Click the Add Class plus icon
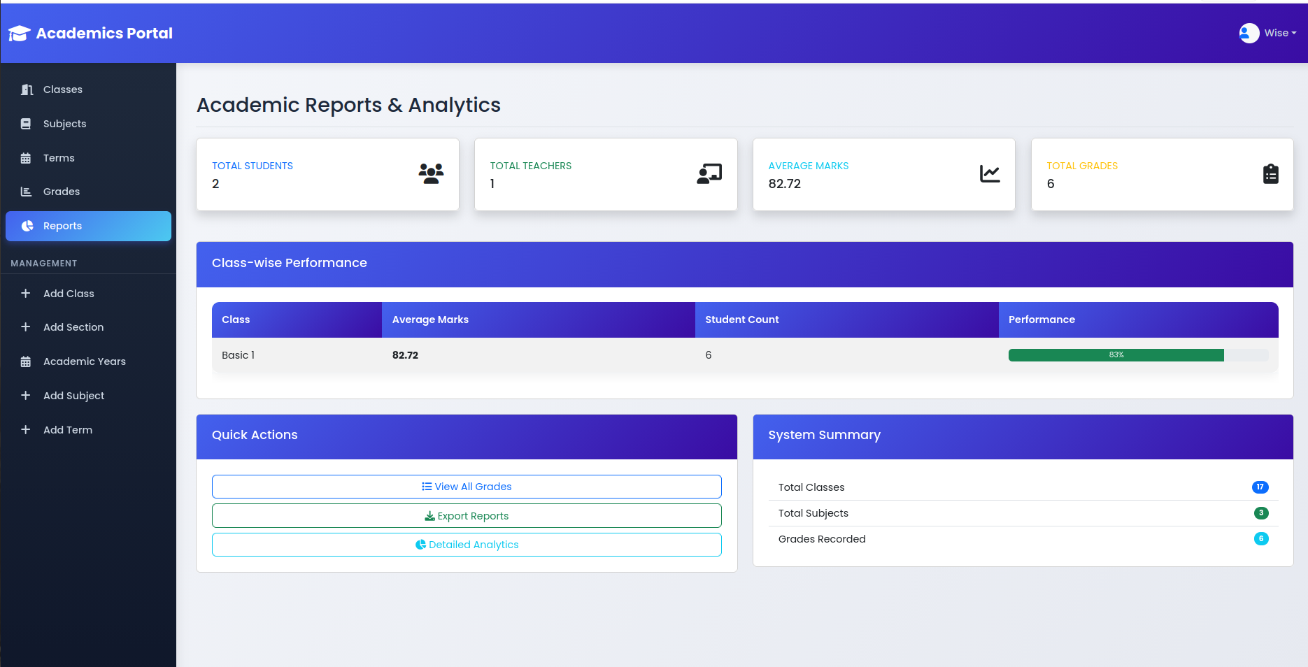1308x667 pixels. (26, 294)
